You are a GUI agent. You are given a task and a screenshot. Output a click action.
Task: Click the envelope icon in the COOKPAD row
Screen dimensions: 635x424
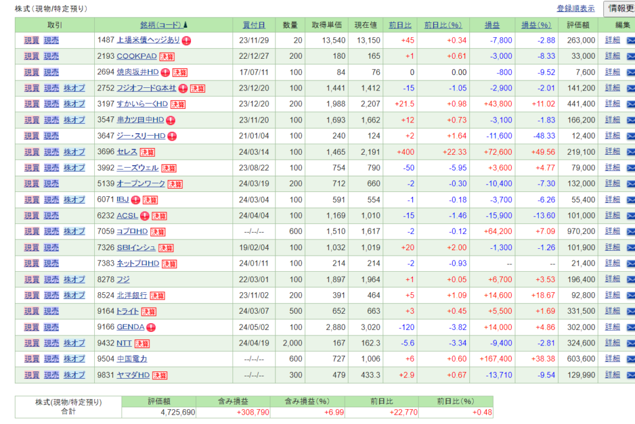pyautogui.click(x=631, y=56)
